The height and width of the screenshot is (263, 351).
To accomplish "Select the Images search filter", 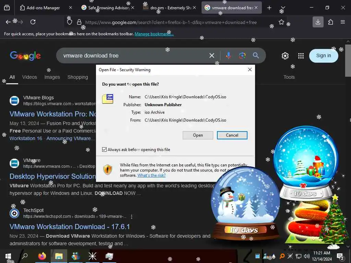I will [52, 77].
